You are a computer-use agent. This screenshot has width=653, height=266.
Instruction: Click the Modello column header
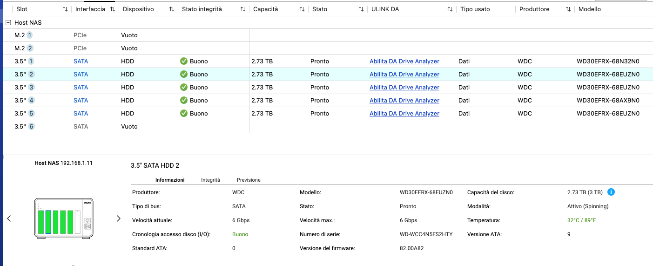coord(589,9)
